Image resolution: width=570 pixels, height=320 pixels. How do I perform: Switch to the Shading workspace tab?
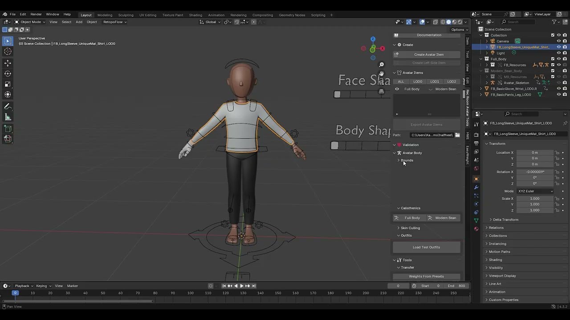tap(195, 15)
